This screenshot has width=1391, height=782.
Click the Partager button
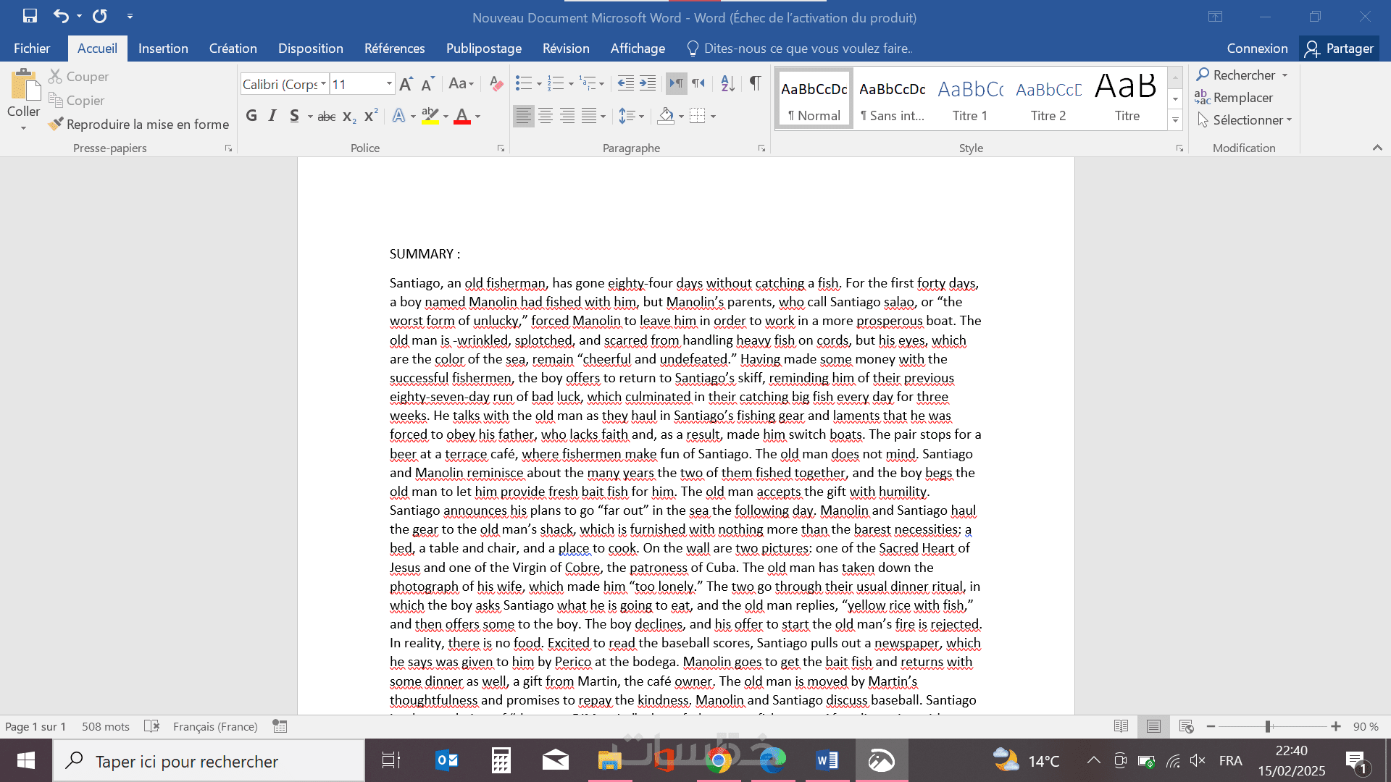(1339, 49)
